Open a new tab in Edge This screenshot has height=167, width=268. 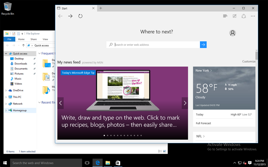[101, 8]
